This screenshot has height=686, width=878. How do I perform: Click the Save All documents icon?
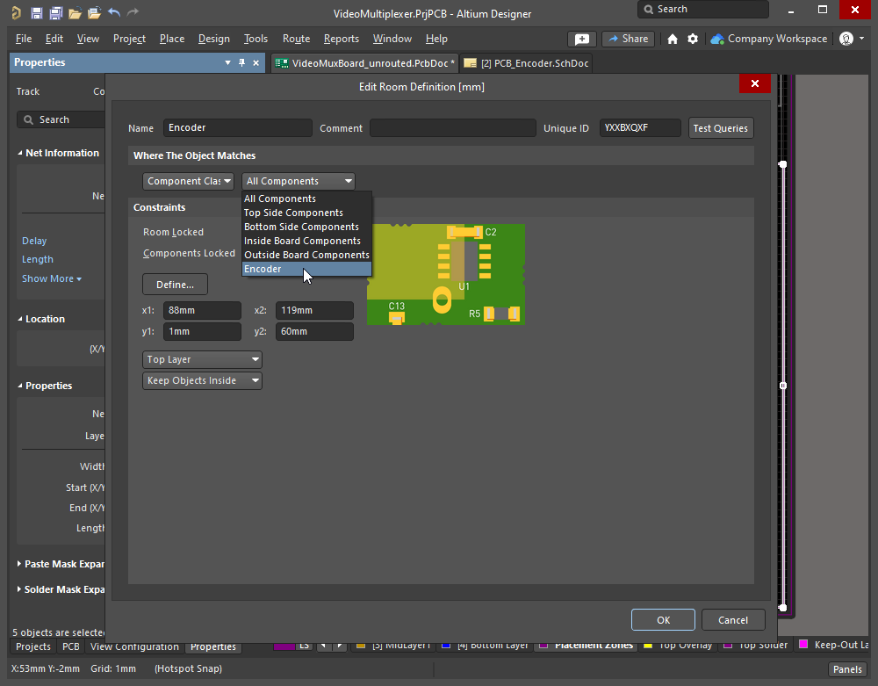(56, 13)
